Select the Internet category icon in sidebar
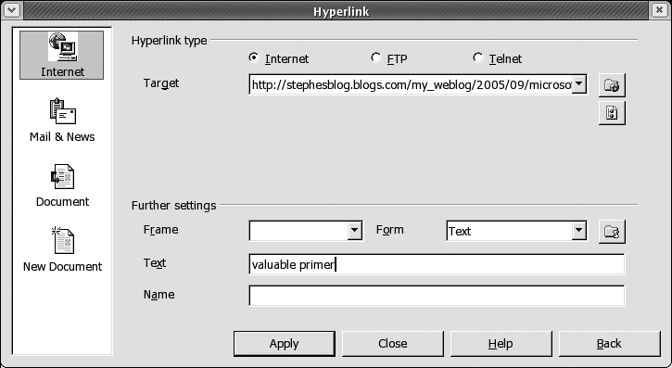Screen dimensions: 672x368 (x=62, y=55)
